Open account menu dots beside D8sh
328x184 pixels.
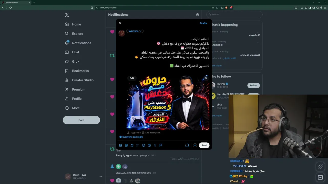click(x=101, y=177)
